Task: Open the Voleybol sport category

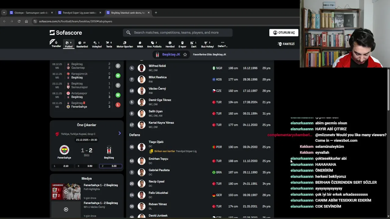Action: pyautogui.click(x=97, y=44)
